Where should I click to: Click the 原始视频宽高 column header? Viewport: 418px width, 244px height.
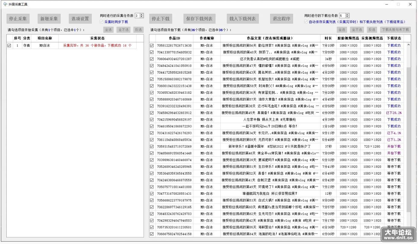pyautogui.click(x=348, y=38)
